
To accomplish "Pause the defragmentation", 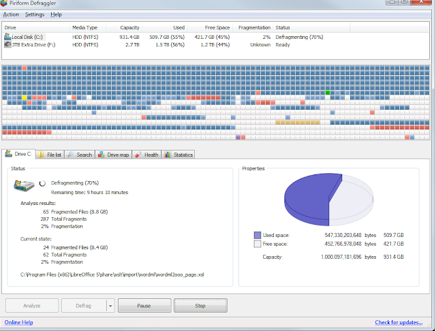I will [x=144, y=306].
